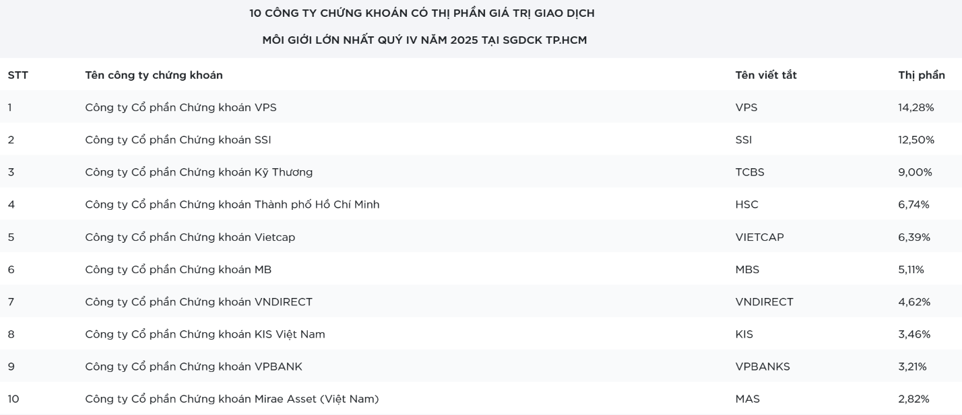Select the 14,28% market share value
The width and height of the screenshot is (962, 415).
(x=916, y=108)
